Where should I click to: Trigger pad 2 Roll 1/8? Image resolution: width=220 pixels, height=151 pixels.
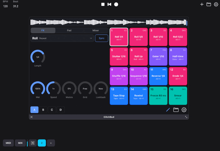(x=139, y=37)
